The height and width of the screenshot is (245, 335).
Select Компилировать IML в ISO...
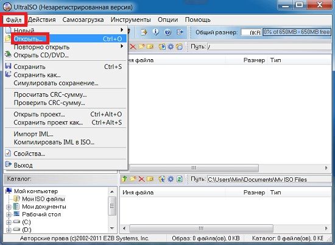66,142
